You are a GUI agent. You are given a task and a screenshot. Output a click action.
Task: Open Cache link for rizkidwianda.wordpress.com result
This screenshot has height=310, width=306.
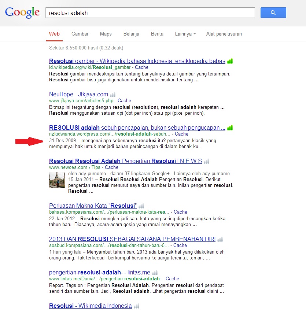pyautogui.click(x=181, y=134)
